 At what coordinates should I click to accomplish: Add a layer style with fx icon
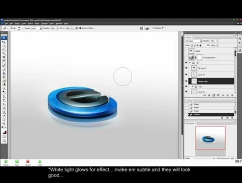click(209, 95)
